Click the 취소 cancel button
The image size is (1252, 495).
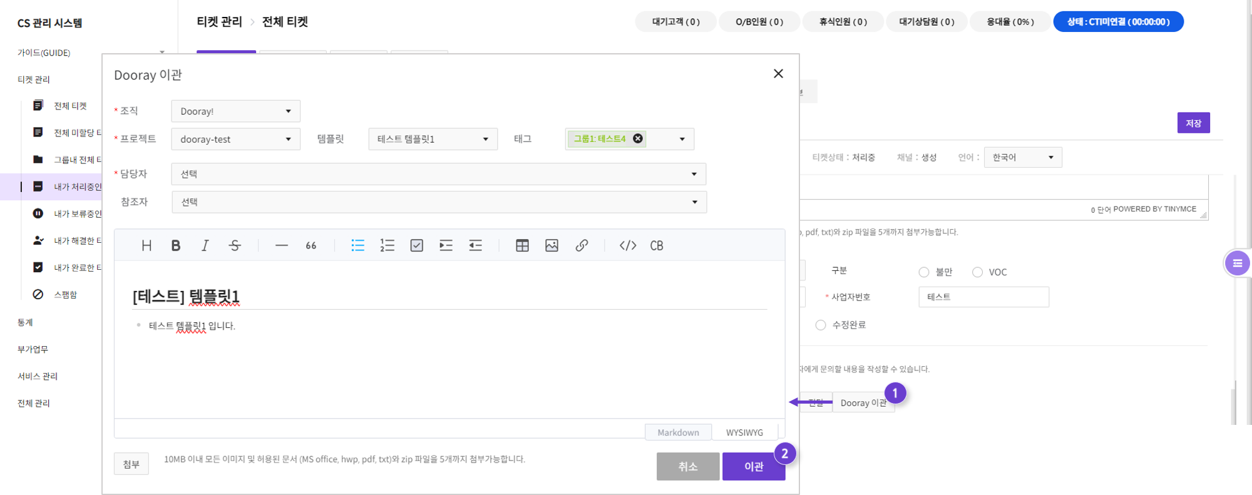pyautogui.click(x=688, y=467)
